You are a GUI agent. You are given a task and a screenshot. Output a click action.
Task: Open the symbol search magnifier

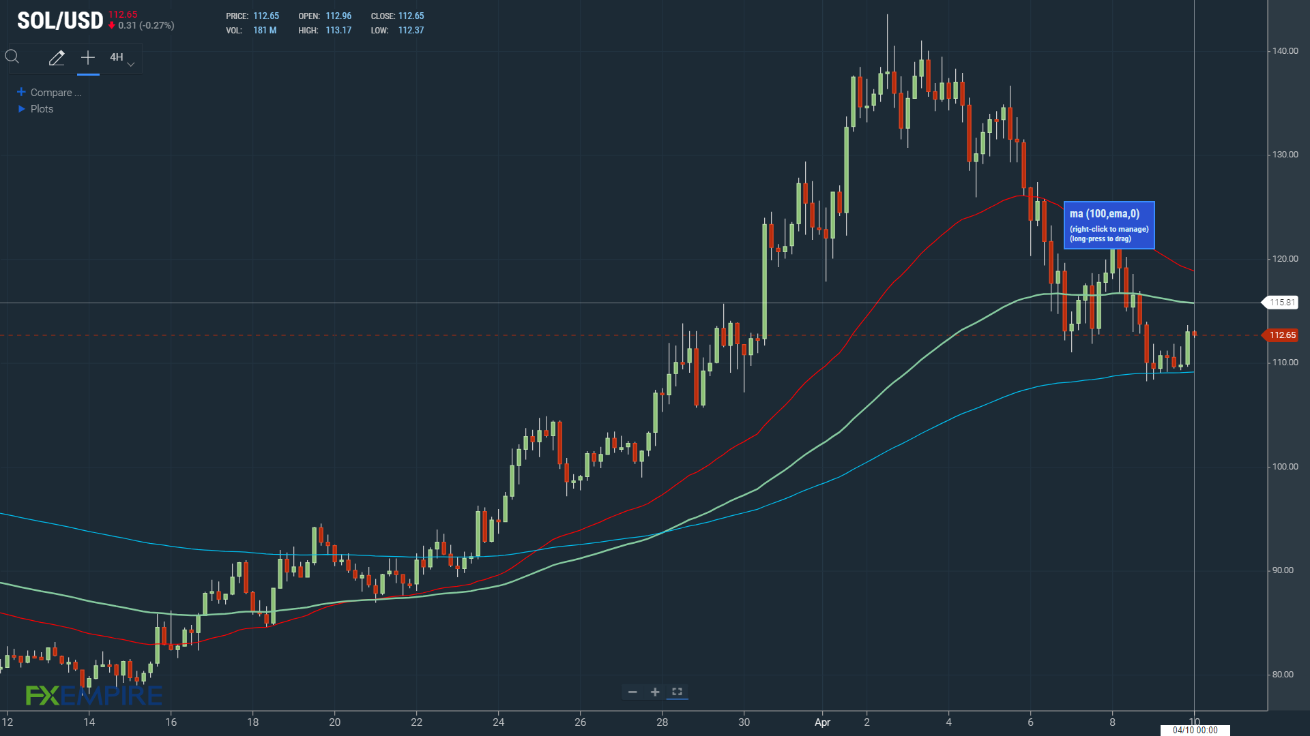click(x=12, y=57)
